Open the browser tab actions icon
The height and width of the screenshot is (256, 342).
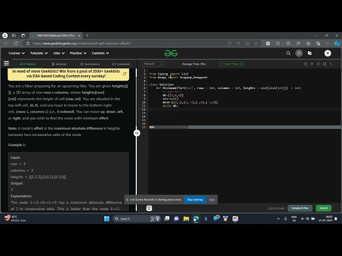pyautogui.click(x=23, y=36)
